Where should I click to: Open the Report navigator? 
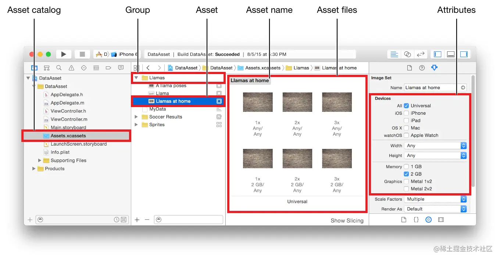pyautogui.click(x=121, y=68)
